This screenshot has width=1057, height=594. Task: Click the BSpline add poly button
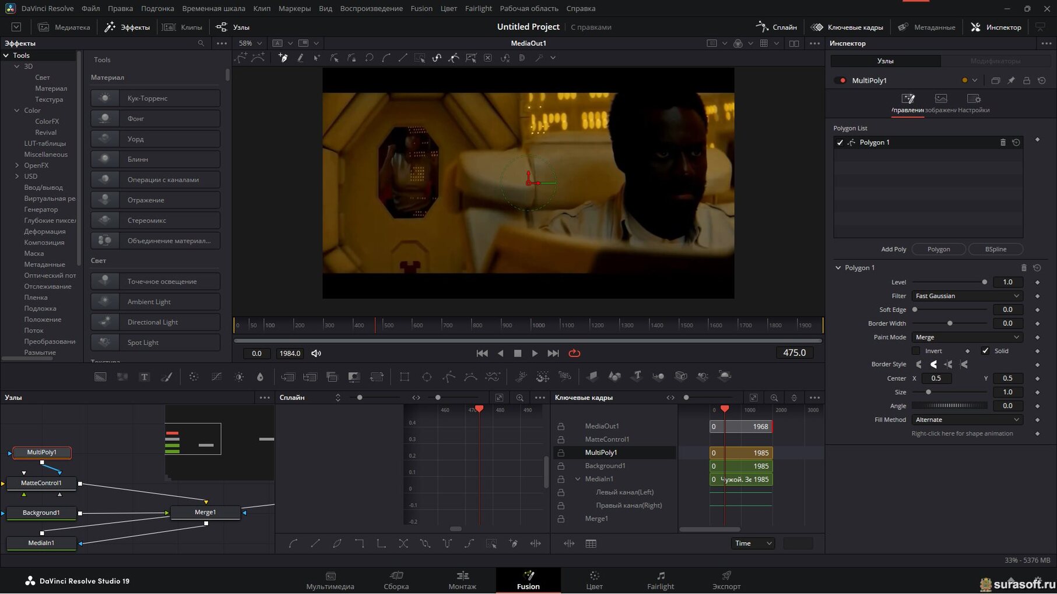995,249
